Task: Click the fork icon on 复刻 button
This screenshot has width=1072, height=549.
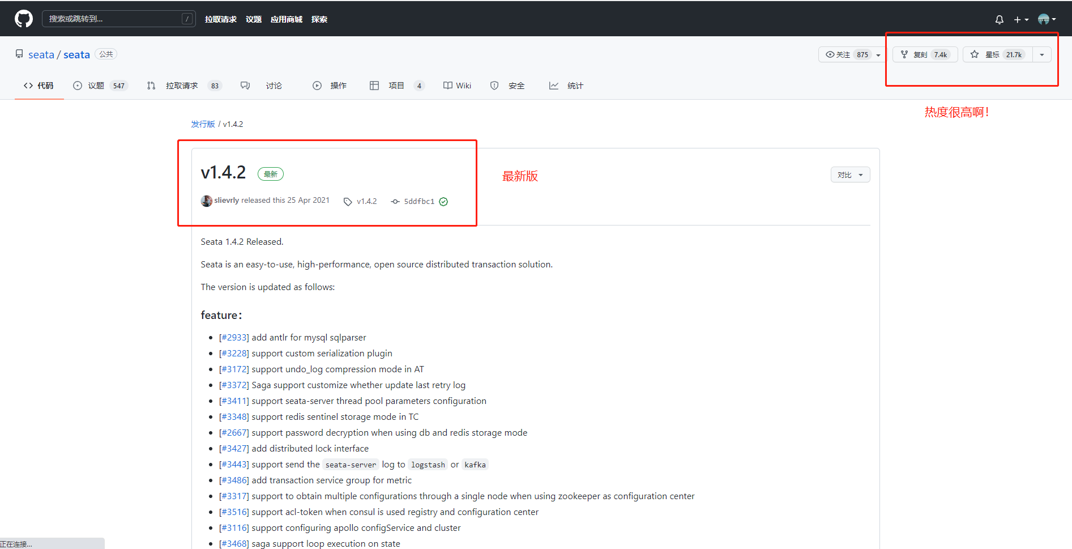Action: click(x=904, y=54)
